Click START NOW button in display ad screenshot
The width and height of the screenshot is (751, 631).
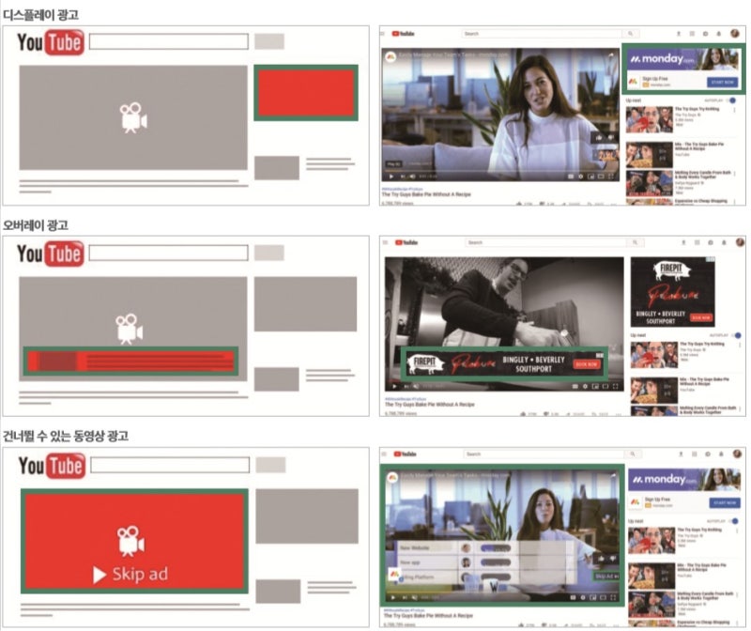pos(722,83)
